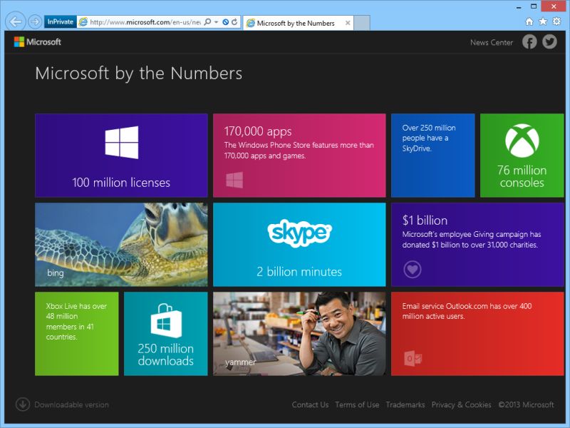This screenshot has height=428, width=570.
Task: Click Windows Phone logo on apps tile
Action: point(234,180)
